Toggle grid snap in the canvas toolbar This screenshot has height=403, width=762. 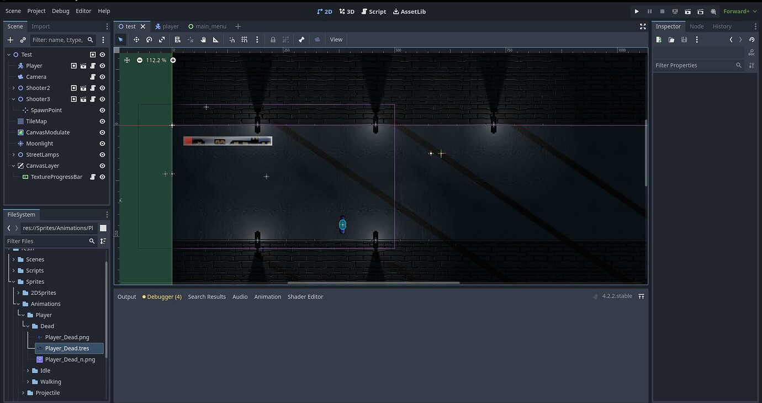(x=245, y=39)
